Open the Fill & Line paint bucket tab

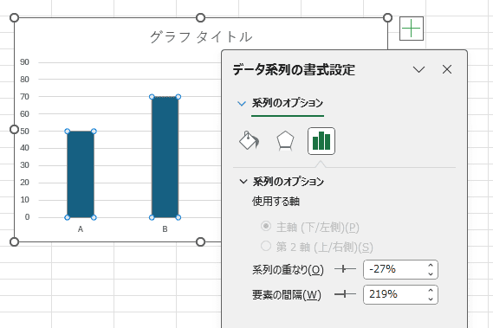click(250, 140)
